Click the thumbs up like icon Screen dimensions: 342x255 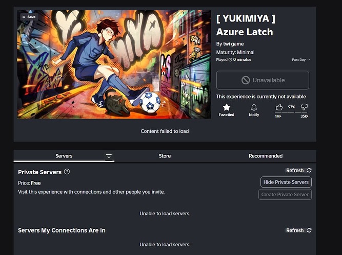tap(279, 107)
